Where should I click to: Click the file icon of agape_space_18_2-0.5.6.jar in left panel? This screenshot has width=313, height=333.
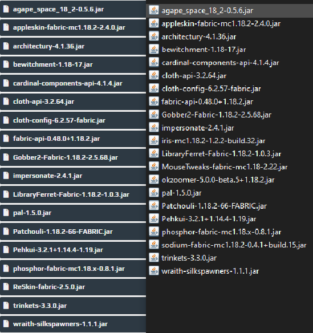click(x=6, y=9)
